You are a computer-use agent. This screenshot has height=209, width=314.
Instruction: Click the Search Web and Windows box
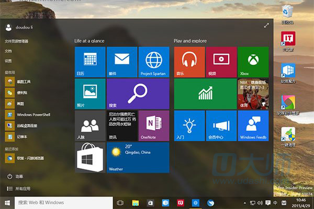pos(63,202)
